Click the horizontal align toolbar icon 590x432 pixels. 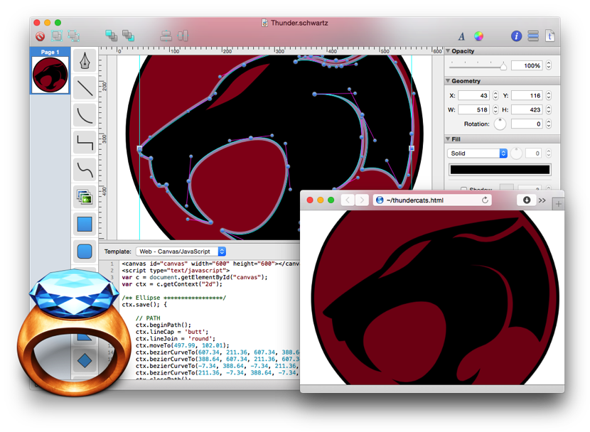pos(183,36)
